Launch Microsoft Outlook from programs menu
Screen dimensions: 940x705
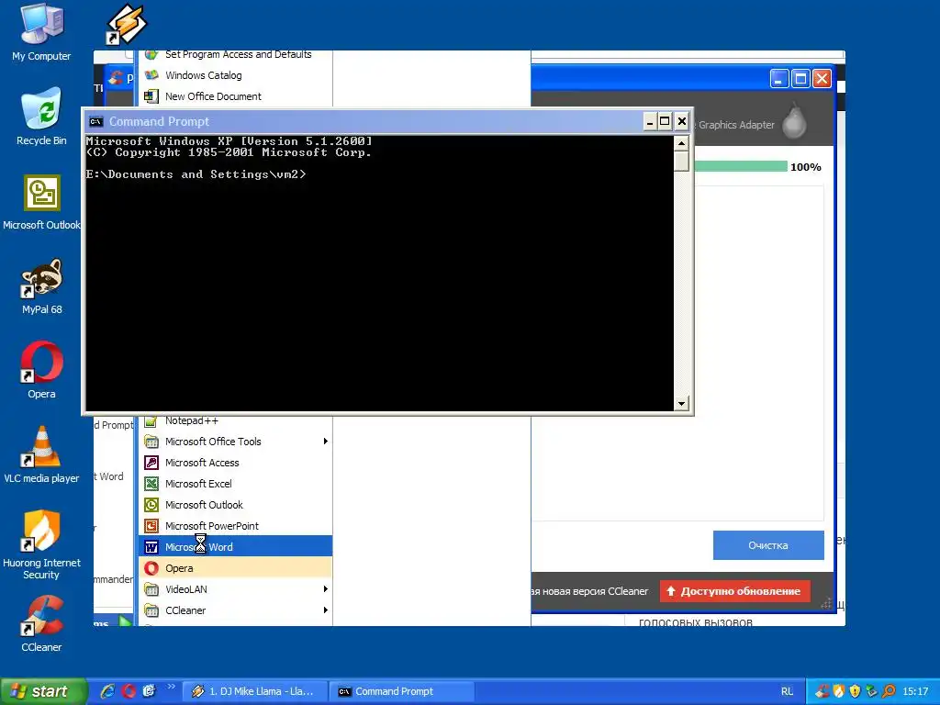click(236, 505)
